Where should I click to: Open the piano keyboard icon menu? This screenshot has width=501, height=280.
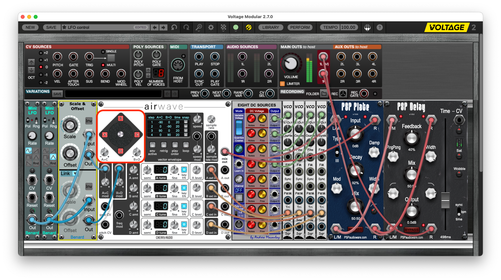pos(367,28)
